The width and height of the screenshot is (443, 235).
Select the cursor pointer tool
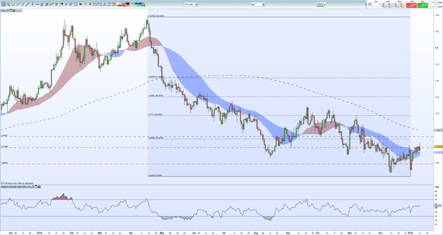click(x=3, y=4)
